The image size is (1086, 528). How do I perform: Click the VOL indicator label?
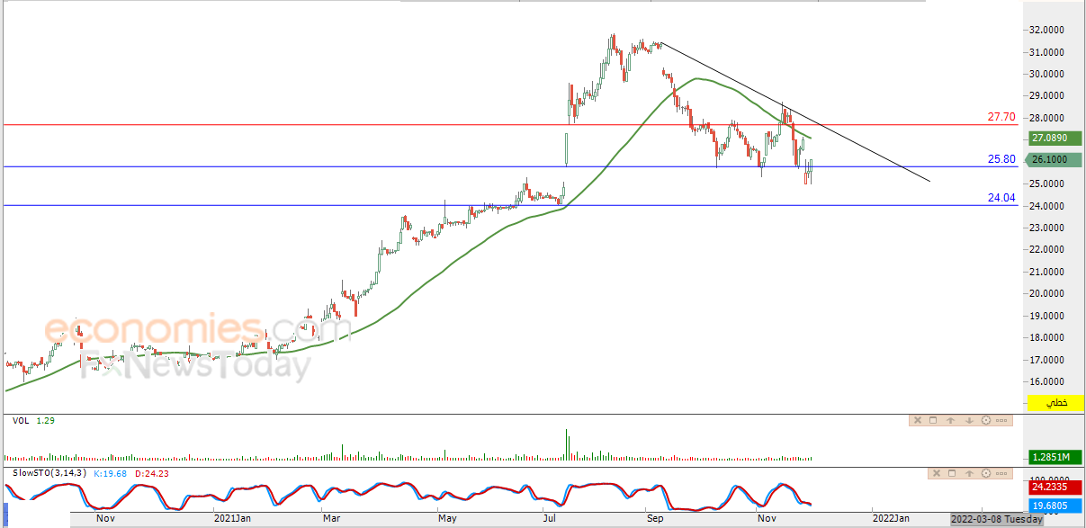(x=19, y=420)
